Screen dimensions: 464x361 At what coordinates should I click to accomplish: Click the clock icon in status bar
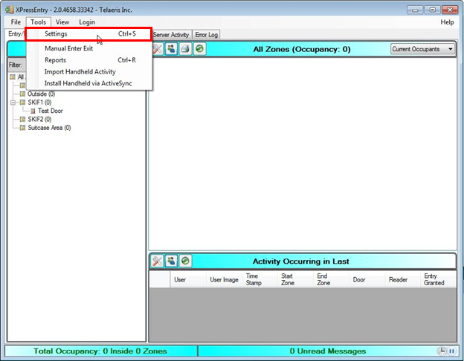pos(442,351)
